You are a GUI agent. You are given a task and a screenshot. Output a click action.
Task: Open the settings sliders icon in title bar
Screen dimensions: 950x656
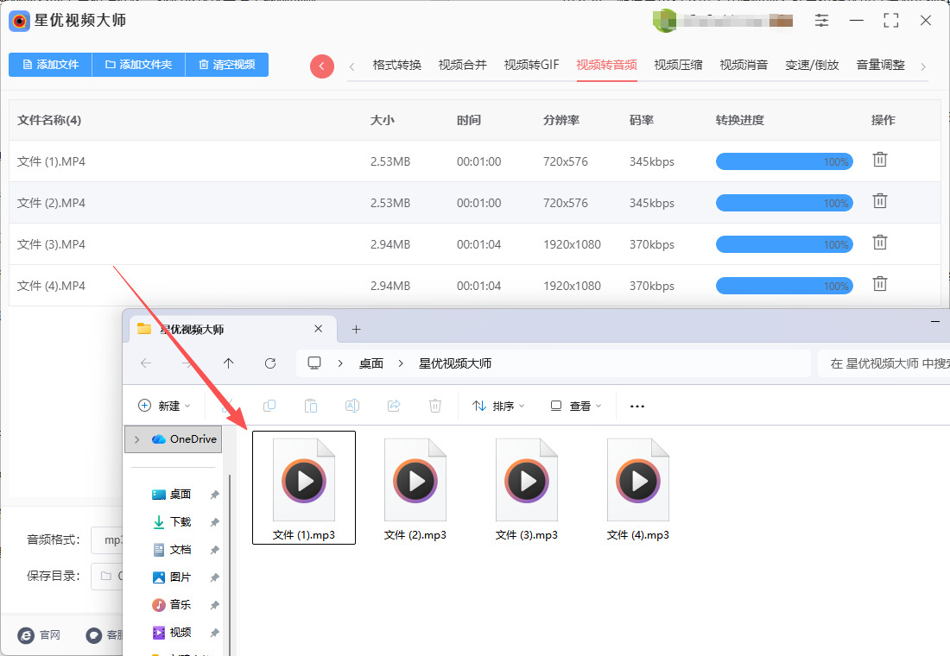click(821, 21)
